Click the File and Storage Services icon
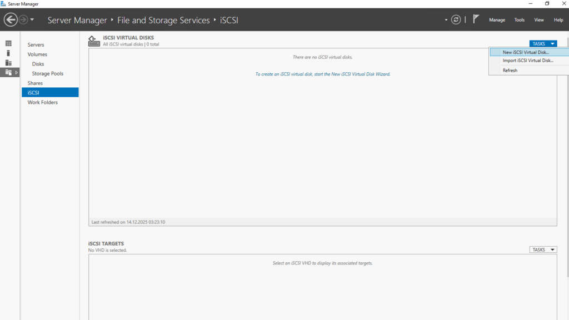 point(8,73)
